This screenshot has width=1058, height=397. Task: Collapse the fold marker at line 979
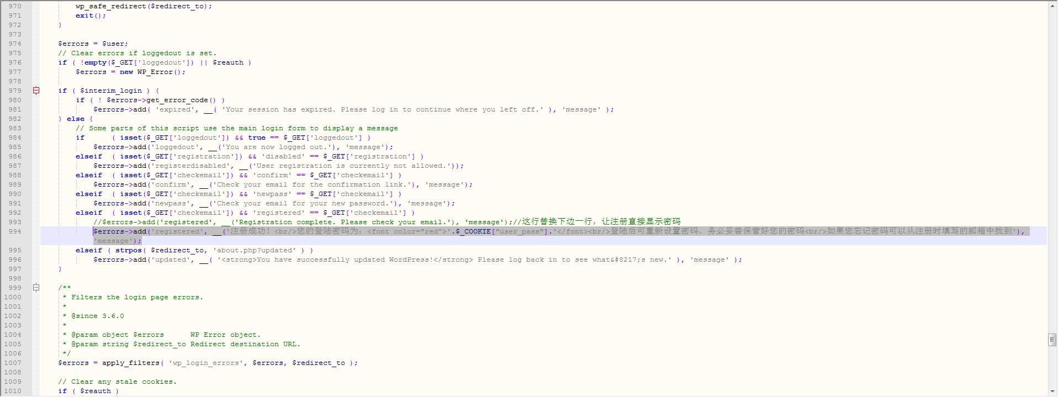(36, 91)
